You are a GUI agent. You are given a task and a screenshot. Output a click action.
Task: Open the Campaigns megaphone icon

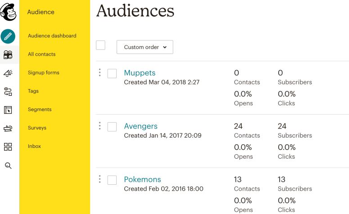coord(8,73)
